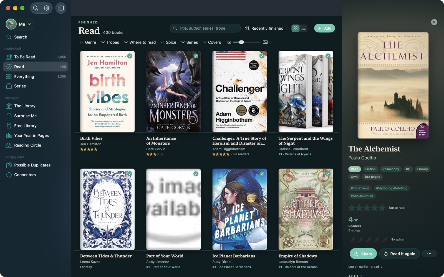Expand the Genre filter
The image size is (444, 277).
(x=88, y=42)
